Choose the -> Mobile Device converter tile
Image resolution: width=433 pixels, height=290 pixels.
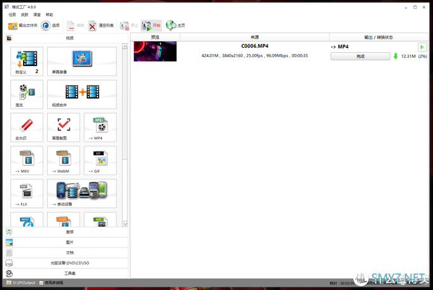click(82, 194)
